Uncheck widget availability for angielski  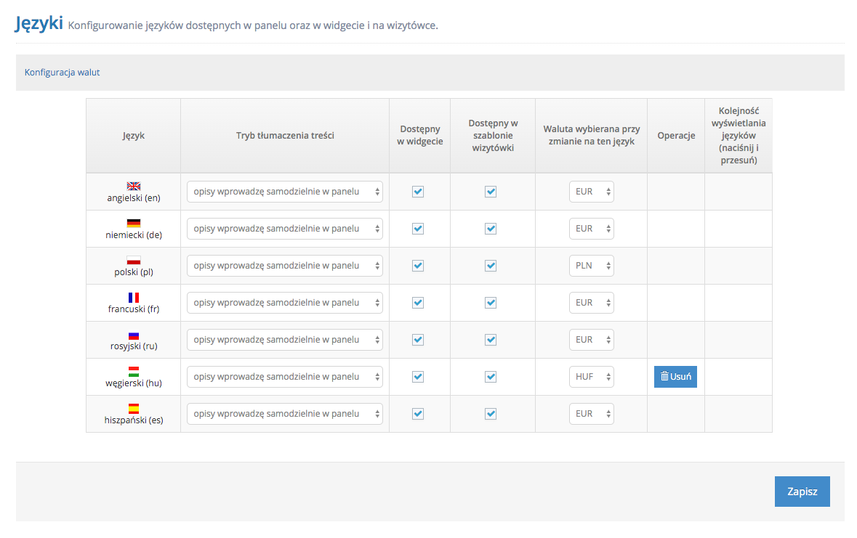418,192
